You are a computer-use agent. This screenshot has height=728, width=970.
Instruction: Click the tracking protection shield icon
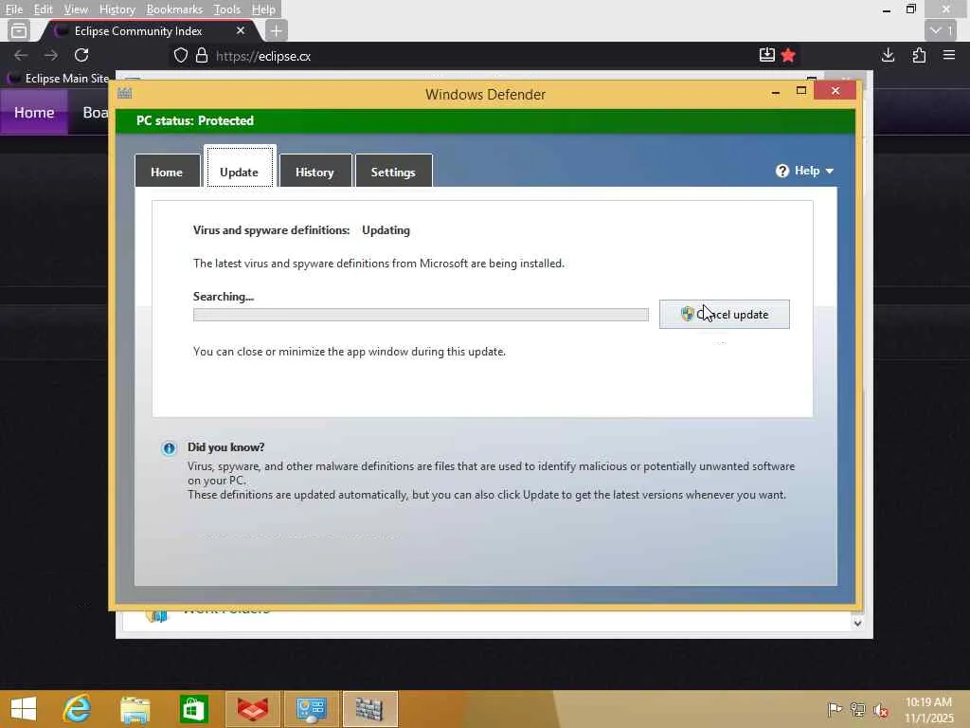(181, 56)
